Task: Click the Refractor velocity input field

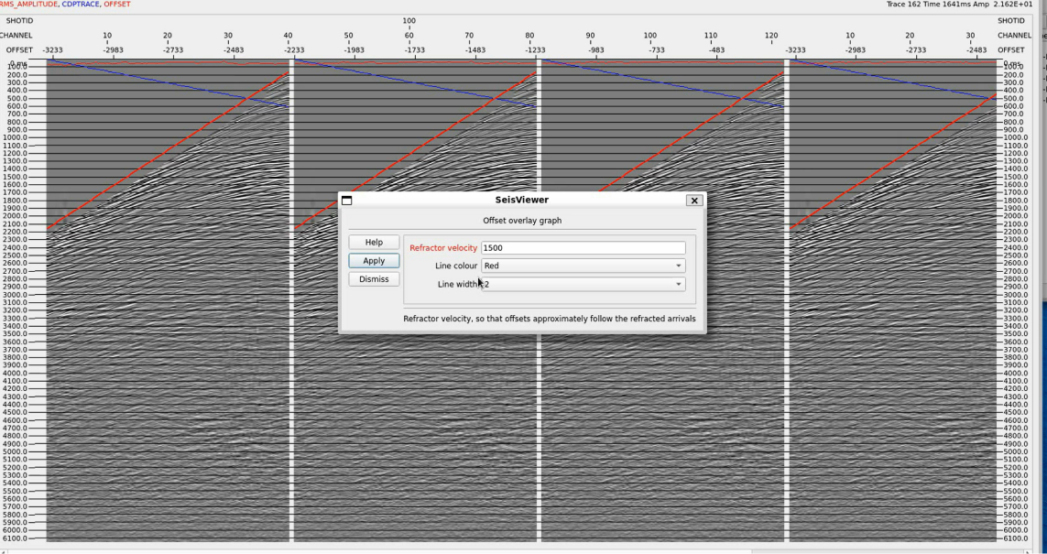Action: pyautogui.click(x=583, y=248)
